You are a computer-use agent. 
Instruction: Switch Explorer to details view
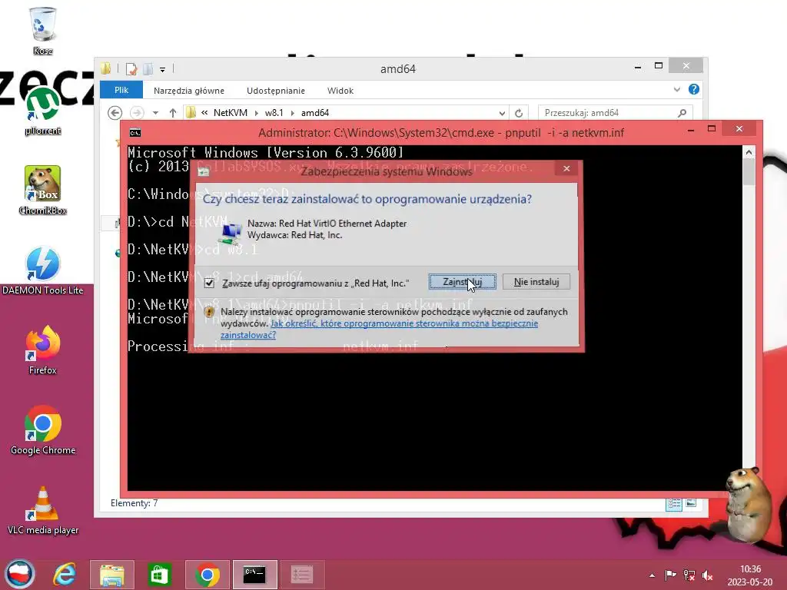coord(674,503)
